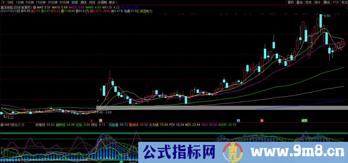The width and height of the screenshot is (348, 163).
Task: Switch to 分时 intraday view
Action: point(10,2)
